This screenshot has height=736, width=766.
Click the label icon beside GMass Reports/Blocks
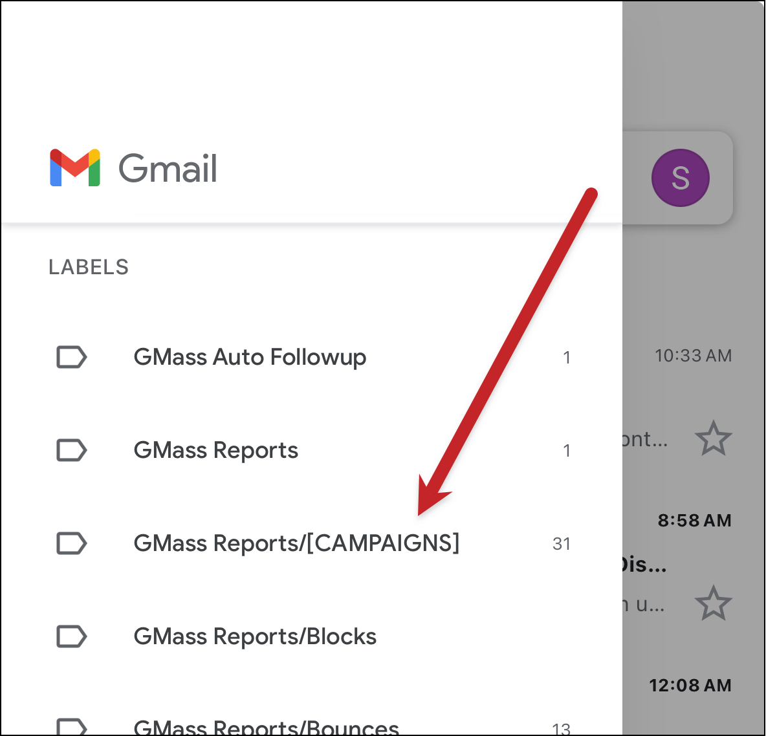71,636
